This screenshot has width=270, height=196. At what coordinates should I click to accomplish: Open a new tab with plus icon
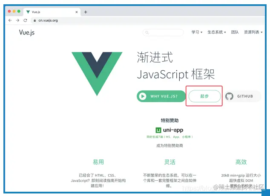[x=86, y=12]
